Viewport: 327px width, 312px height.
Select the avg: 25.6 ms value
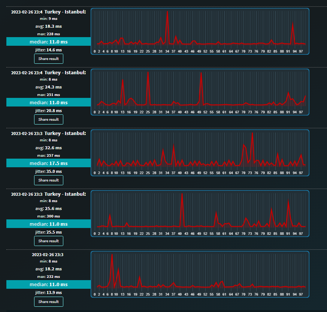point(49,208)
